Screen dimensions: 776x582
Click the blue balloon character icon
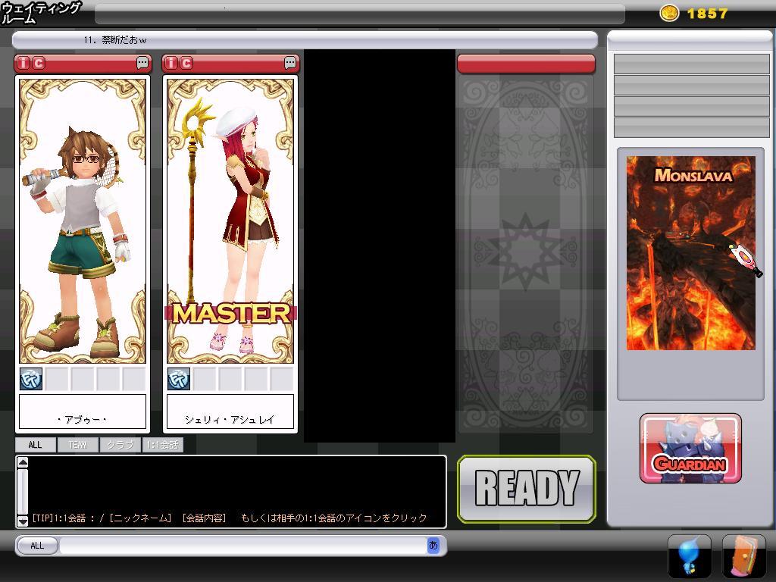689,555
